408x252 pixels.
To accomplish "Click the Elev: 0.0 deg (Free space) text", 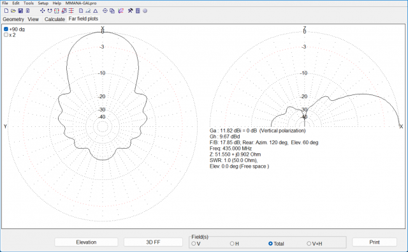I will click(239, 167).
